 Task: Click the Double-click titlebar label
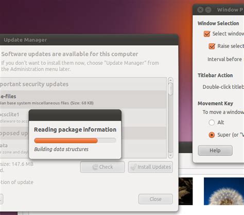point(223,87)
